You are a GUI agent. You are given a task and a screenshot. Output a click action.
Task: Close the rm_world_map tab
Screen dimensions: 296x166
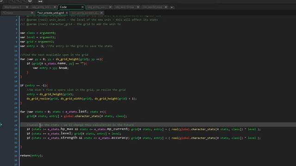tap(166, 7)
